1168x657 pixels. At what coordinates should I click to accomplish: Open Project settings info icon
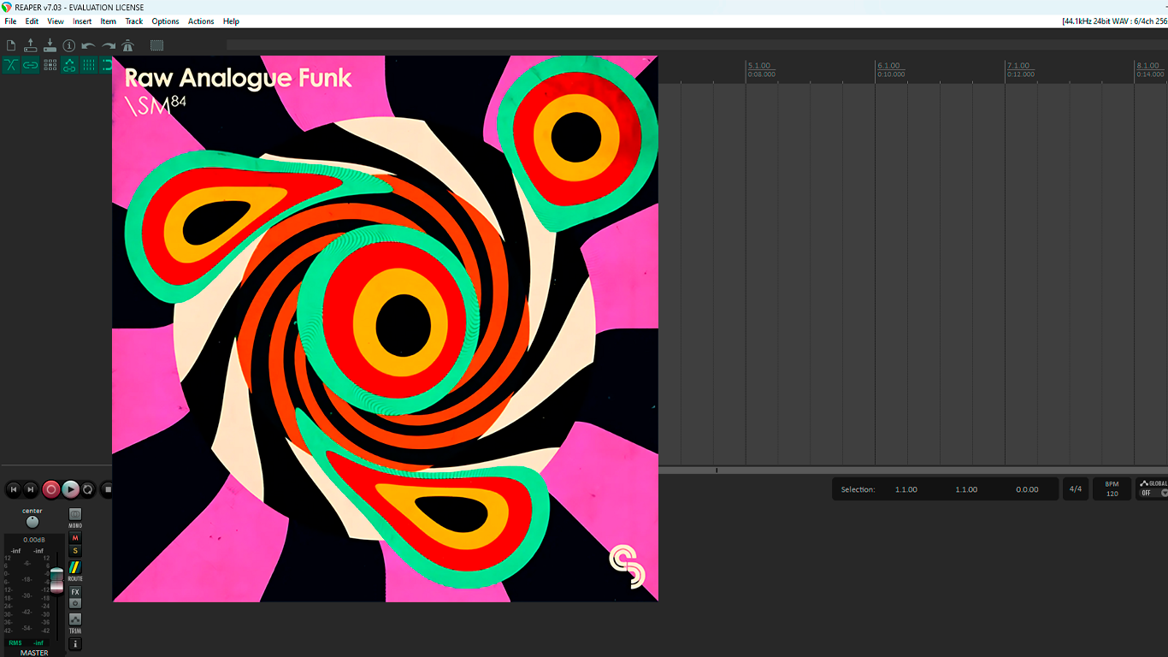pyautogui.click(x=69, y=45)
